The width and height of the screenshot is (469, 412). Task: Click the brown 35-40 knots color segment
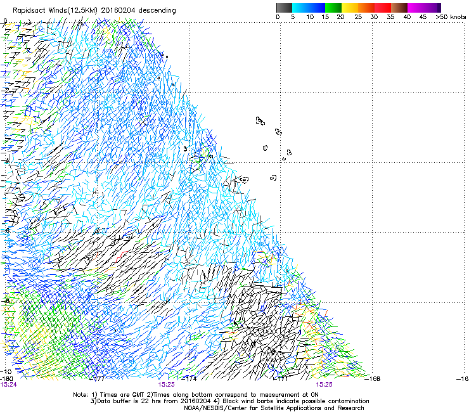[399, 8]
